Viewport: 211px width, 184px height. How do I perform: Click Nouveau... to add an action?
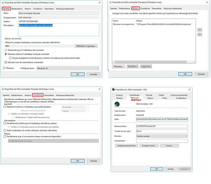point(118,66)
